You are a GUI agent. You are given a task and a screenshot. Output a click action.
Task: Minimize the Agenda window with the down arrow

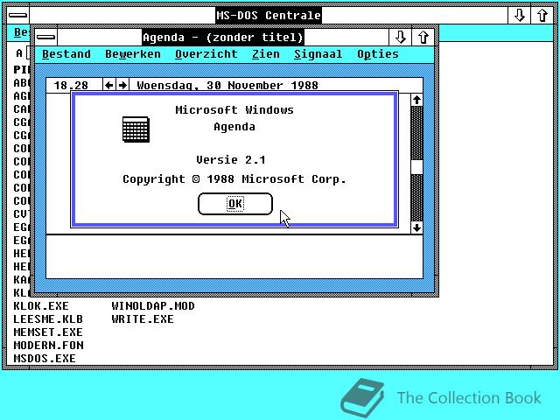tap(401, 37)
